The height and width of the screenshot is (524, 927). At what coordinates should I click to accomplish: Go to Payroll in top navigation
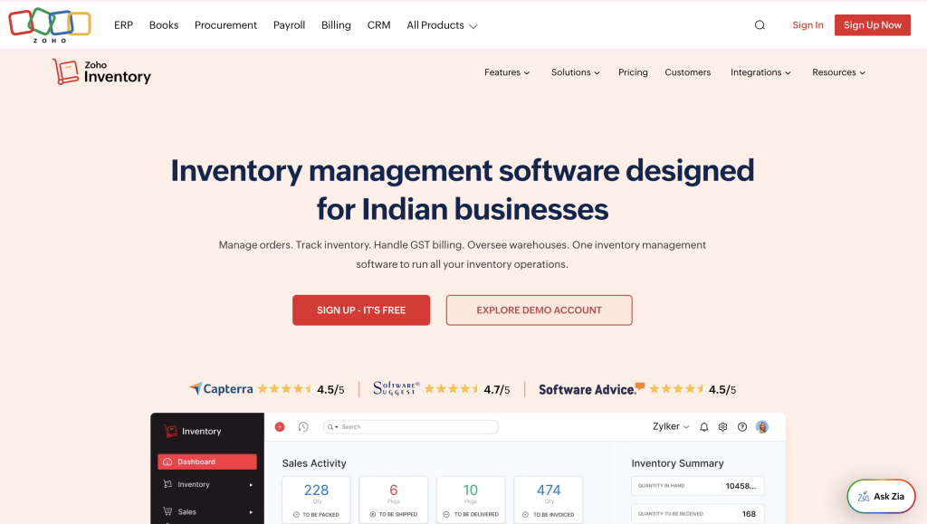click(x=289, y=24)
